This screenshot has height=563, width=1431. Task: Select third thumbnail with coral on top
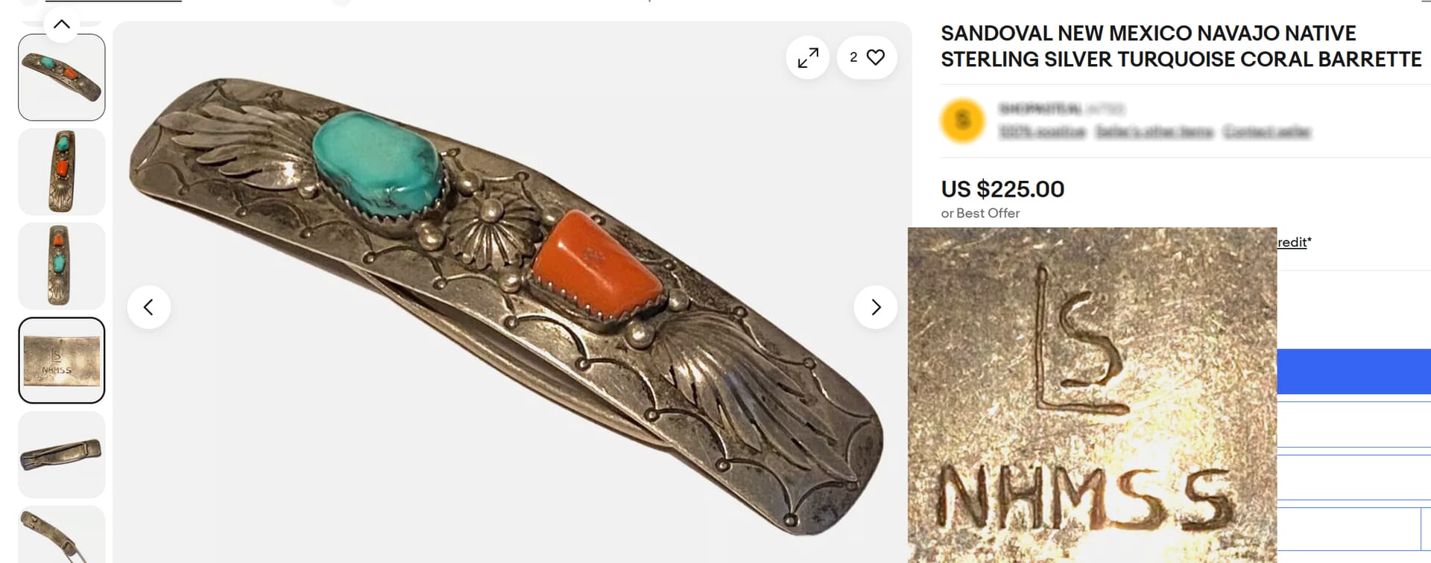pyautogui.click(x=62, y=266)
